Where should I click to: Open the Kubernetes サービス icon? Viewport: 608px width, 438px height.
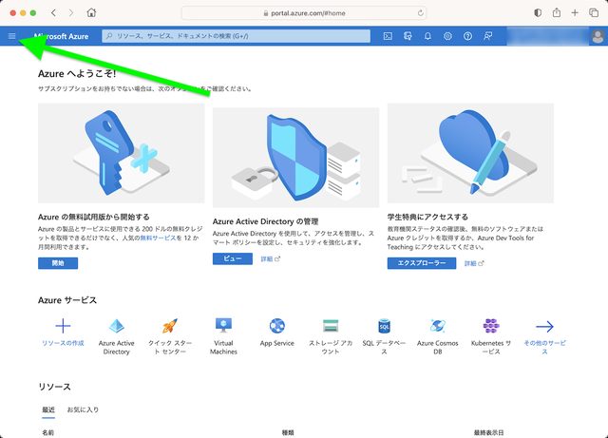click(x=491, y=326)
